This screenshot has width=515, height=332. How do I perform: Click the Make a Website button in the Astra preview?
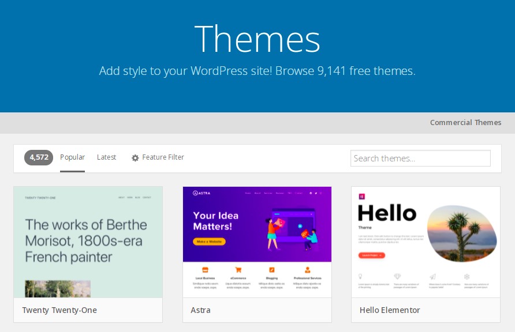click(209, 242)
